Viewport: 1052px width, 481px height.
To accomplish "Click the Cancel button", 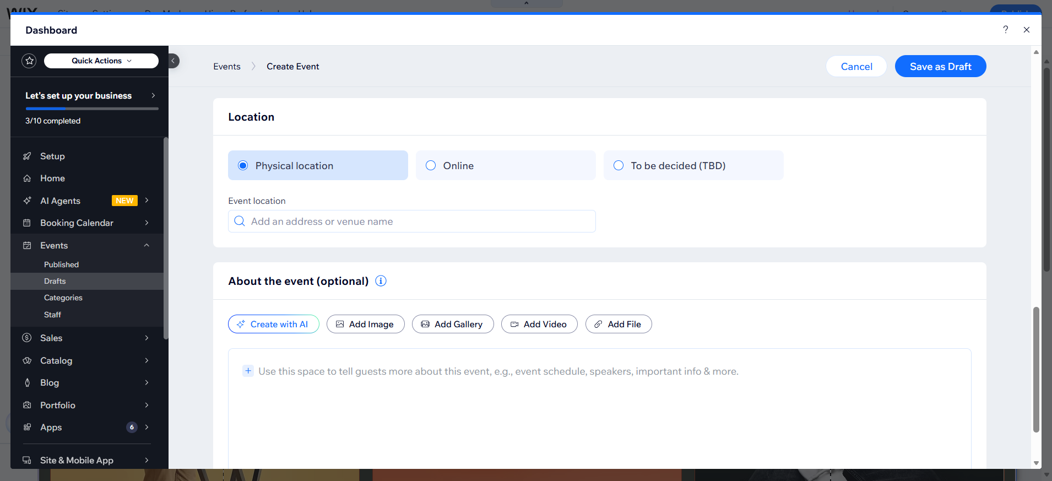I will (x=856, y=66).
